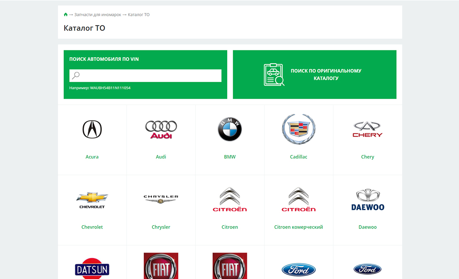Open the BMW text link

click(x=230, y=157)
